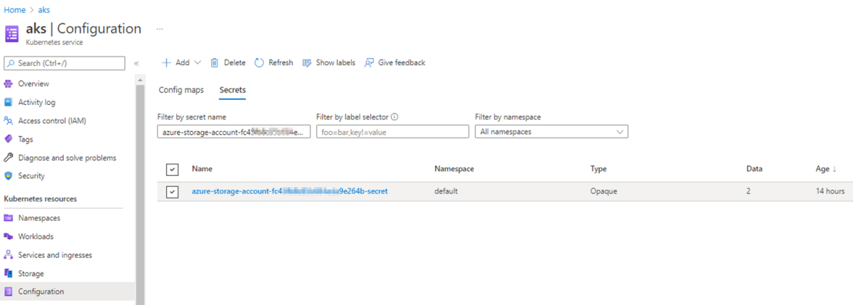Open Access control (IAM) icon
This screenshot has height=305, width=853.
[x=9, y=121]
